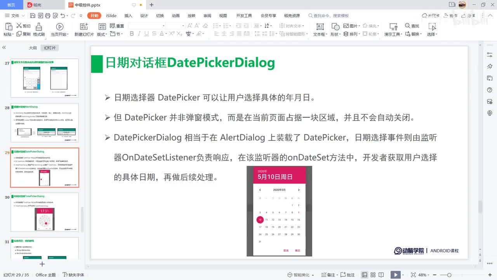Viewport: 497px width, 280px height.
Task: Toggle Bold formatting
Action: 132,34
